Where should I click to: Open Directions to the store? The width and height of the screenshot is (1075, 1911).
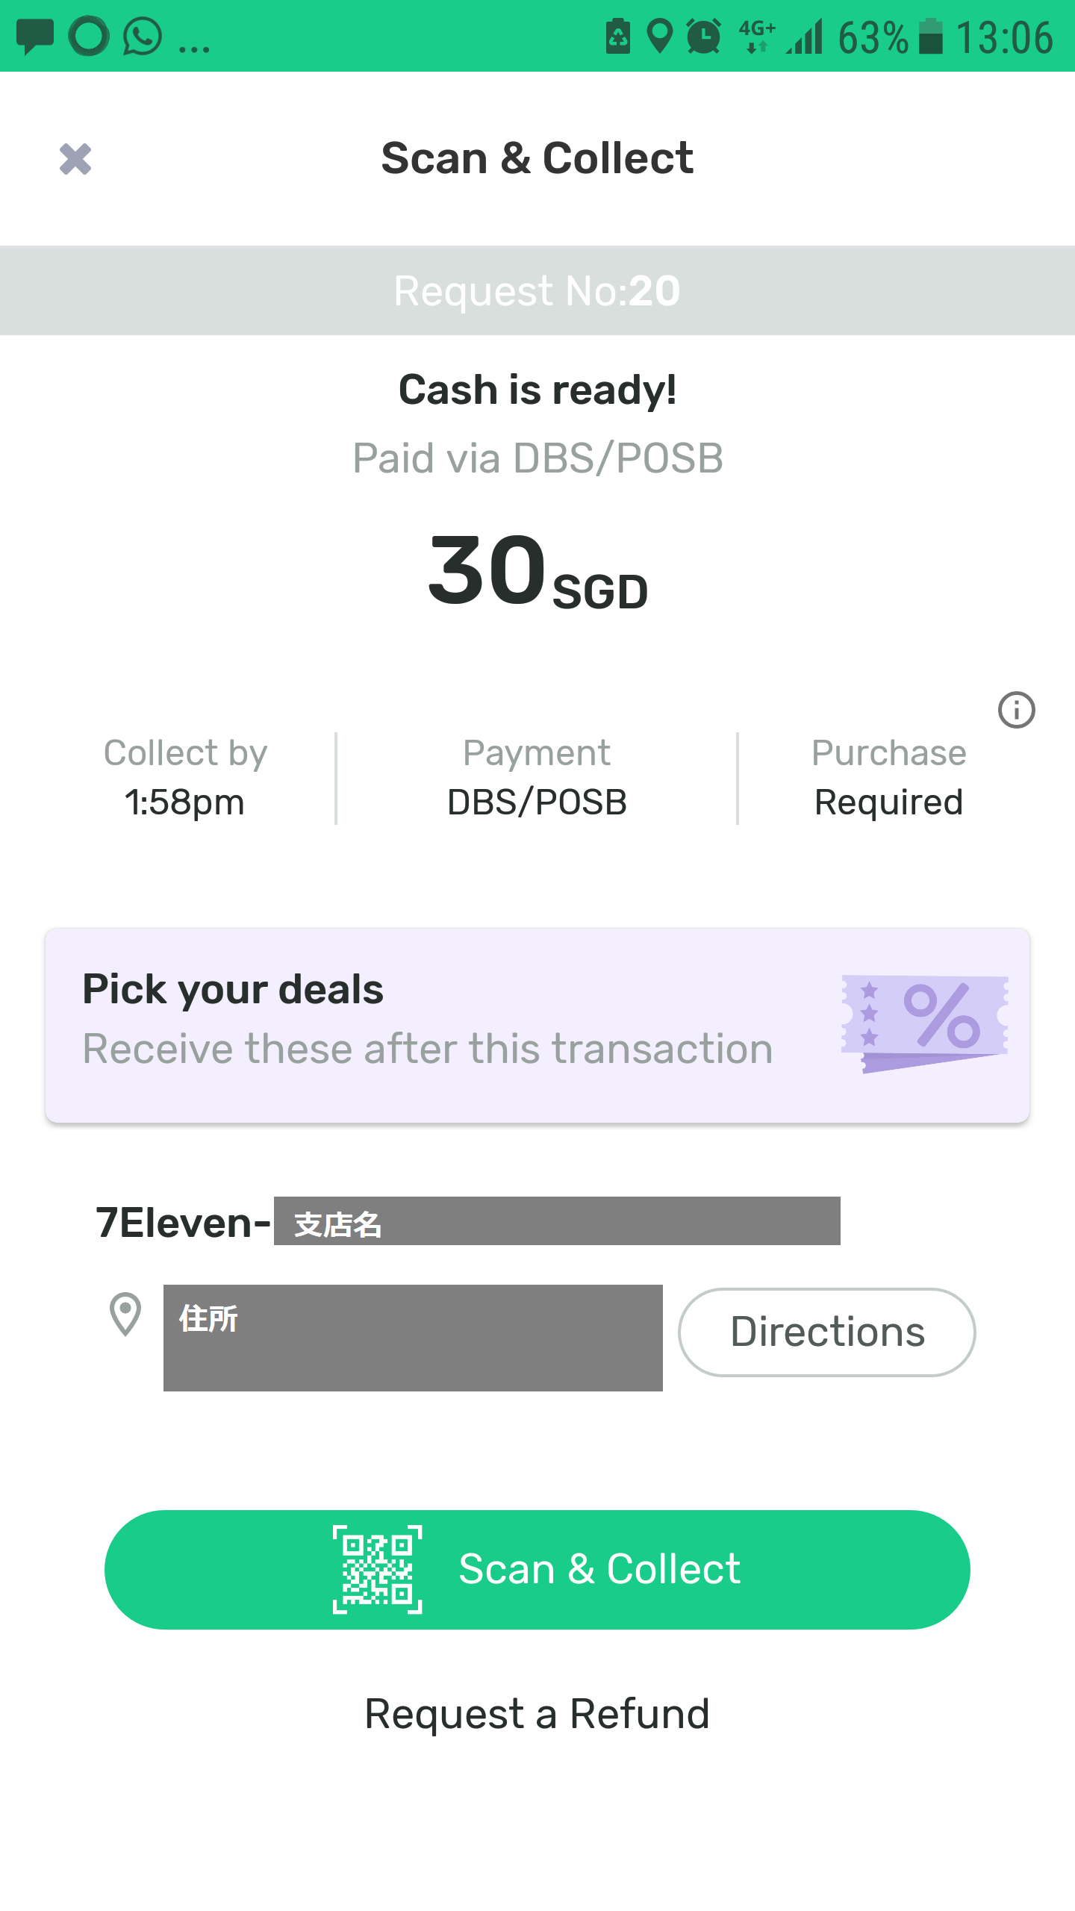826,1332
